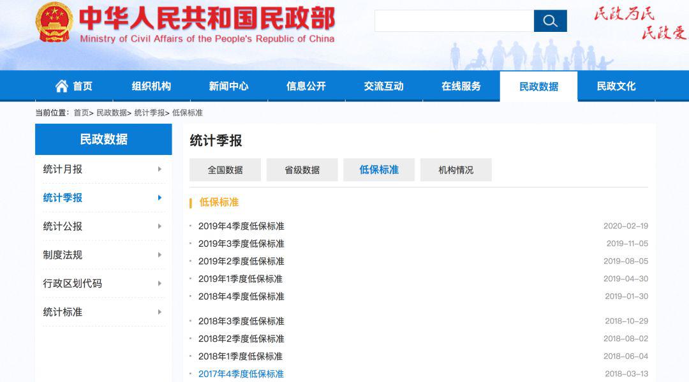Open 2019年2季度低保标准 report

coord(241,261)
